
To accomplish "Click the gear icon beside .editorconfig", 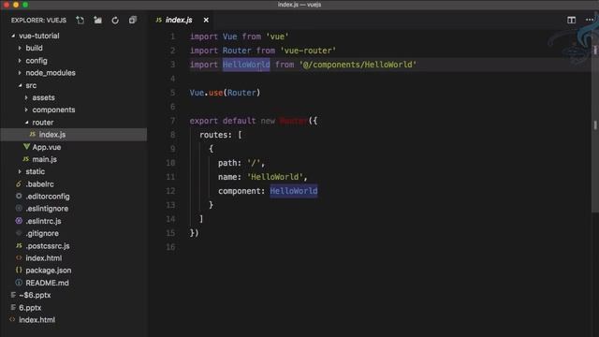I will click(19, 196).
